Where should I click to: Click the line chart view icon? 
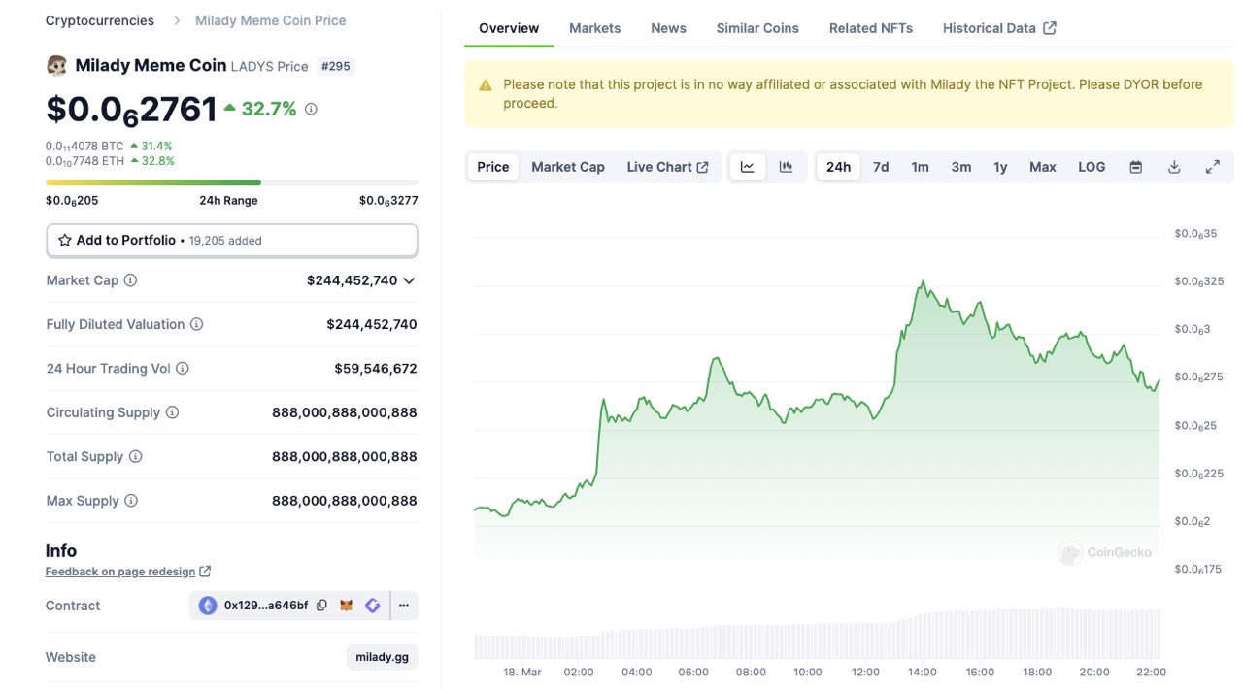click(748, 167)
